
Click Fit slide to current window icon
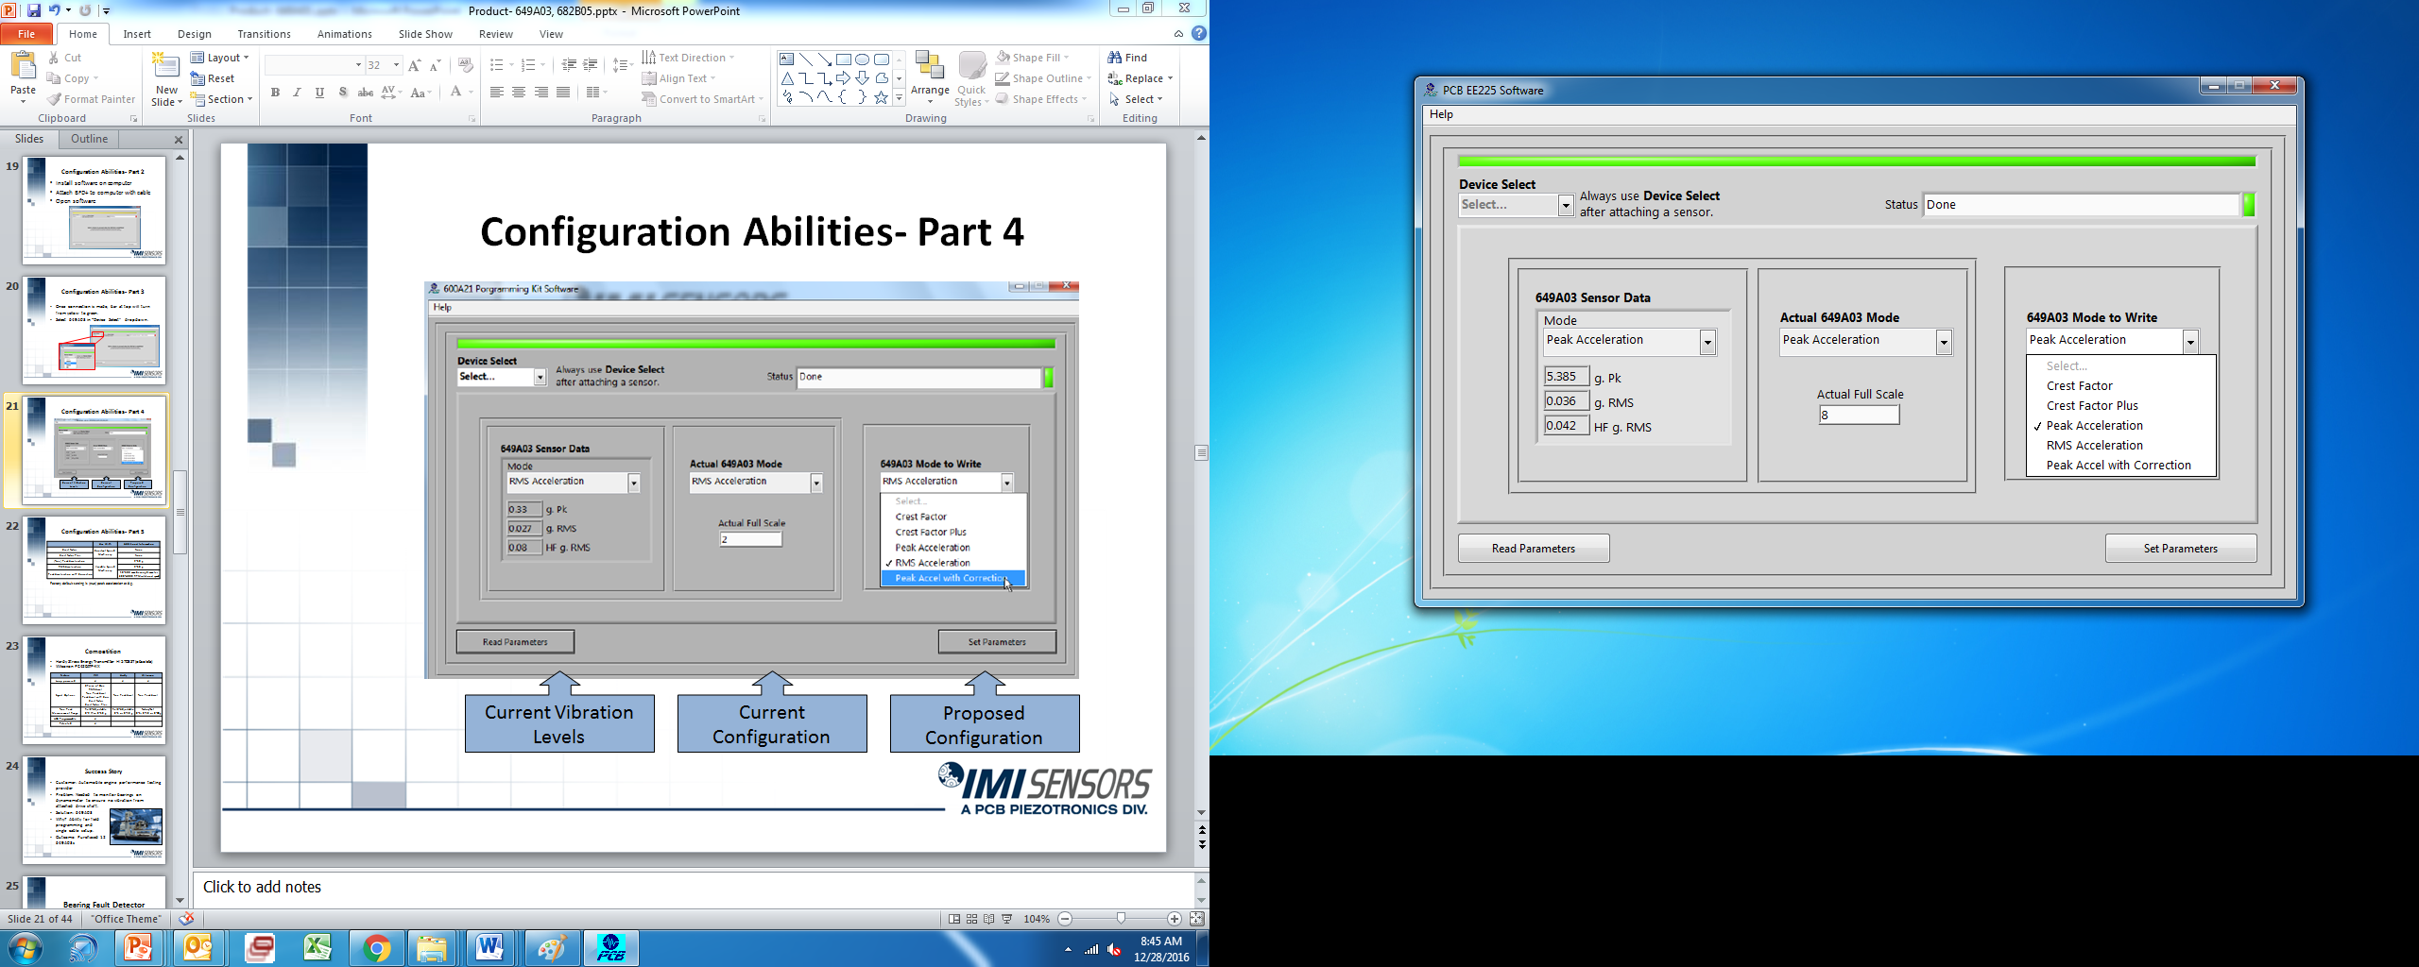tap(1197, 919)
